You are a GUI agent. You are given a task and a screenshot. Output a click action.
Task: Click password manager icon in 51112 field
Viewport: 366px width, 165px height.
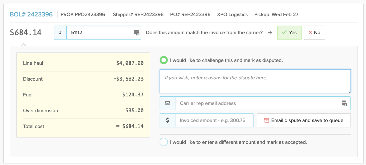(137, 33)
